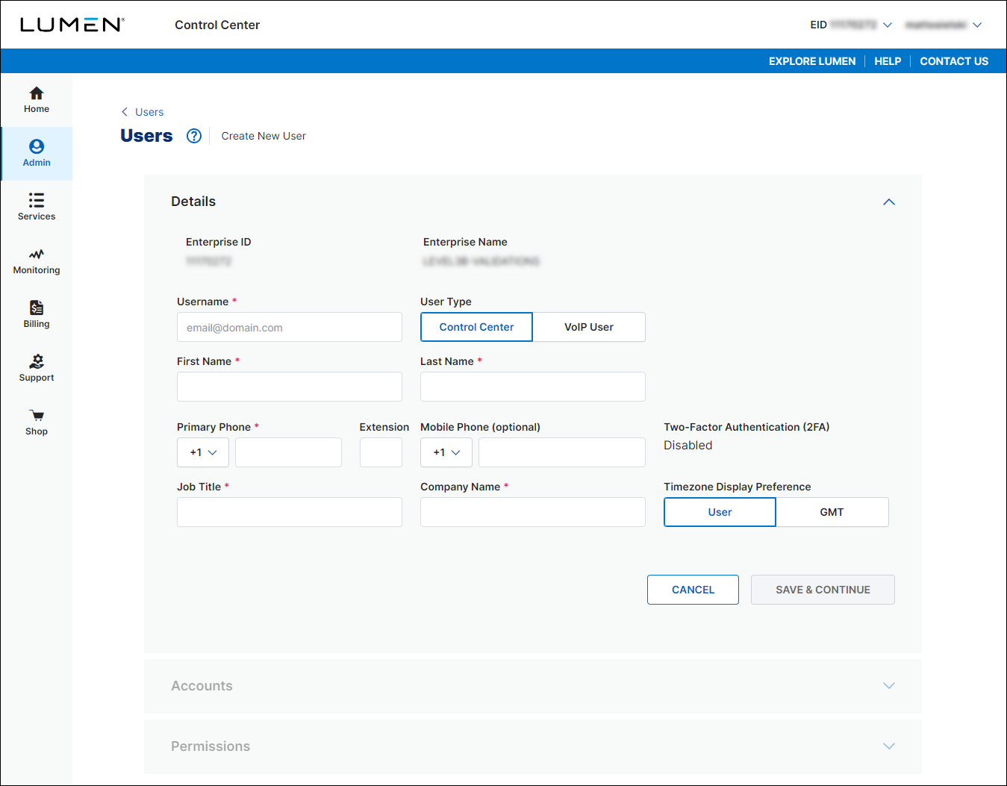Click the CANCEL button
The height and width of the screenshot is (786, 1007).
pyautogui.click(x=693, y=590)
